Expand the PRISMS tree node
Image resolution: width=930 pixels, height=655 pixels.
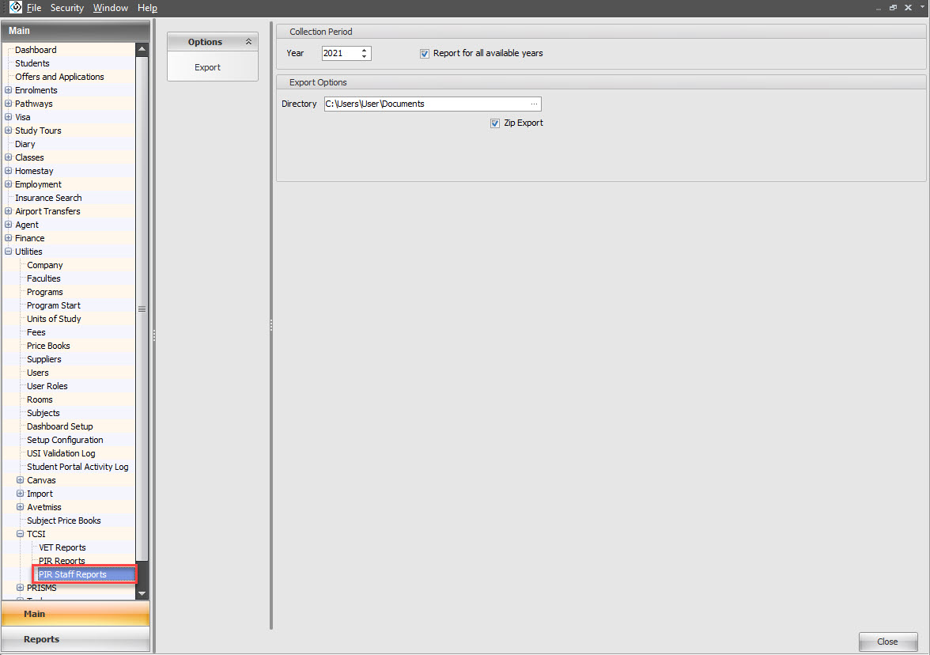21,588
